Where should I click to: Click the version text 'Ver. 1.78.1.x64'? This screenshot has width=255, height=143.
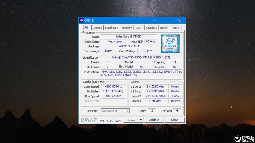[x=110, y=121]
